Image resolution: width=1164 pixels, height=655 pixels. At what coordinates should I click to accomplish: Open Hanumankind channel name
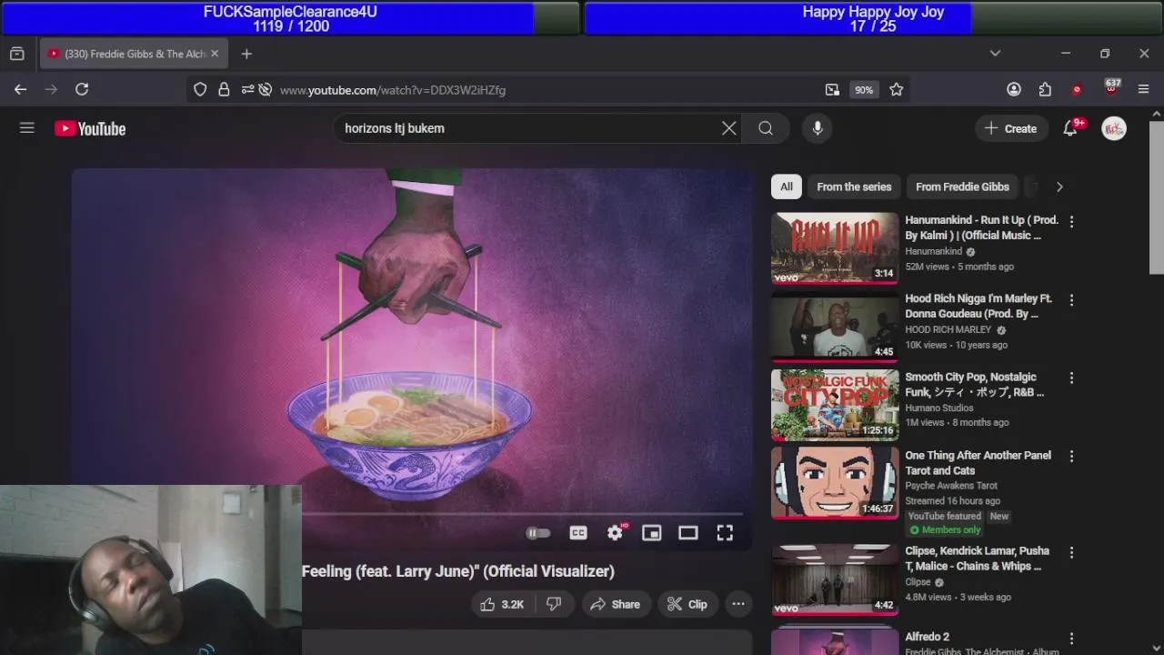(x=933, y=251)
